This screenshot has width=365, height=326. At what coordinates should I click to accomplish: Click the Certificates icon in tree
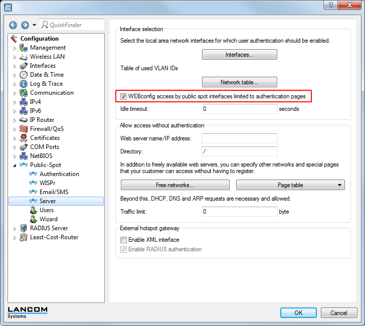click(x=23, y=138)
